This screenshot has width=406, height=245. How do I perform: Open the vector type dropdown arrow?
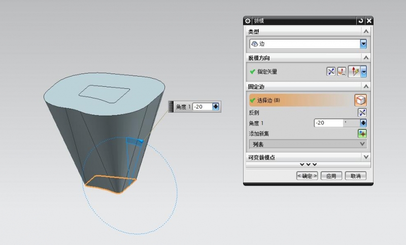click(x=363, y=72)
